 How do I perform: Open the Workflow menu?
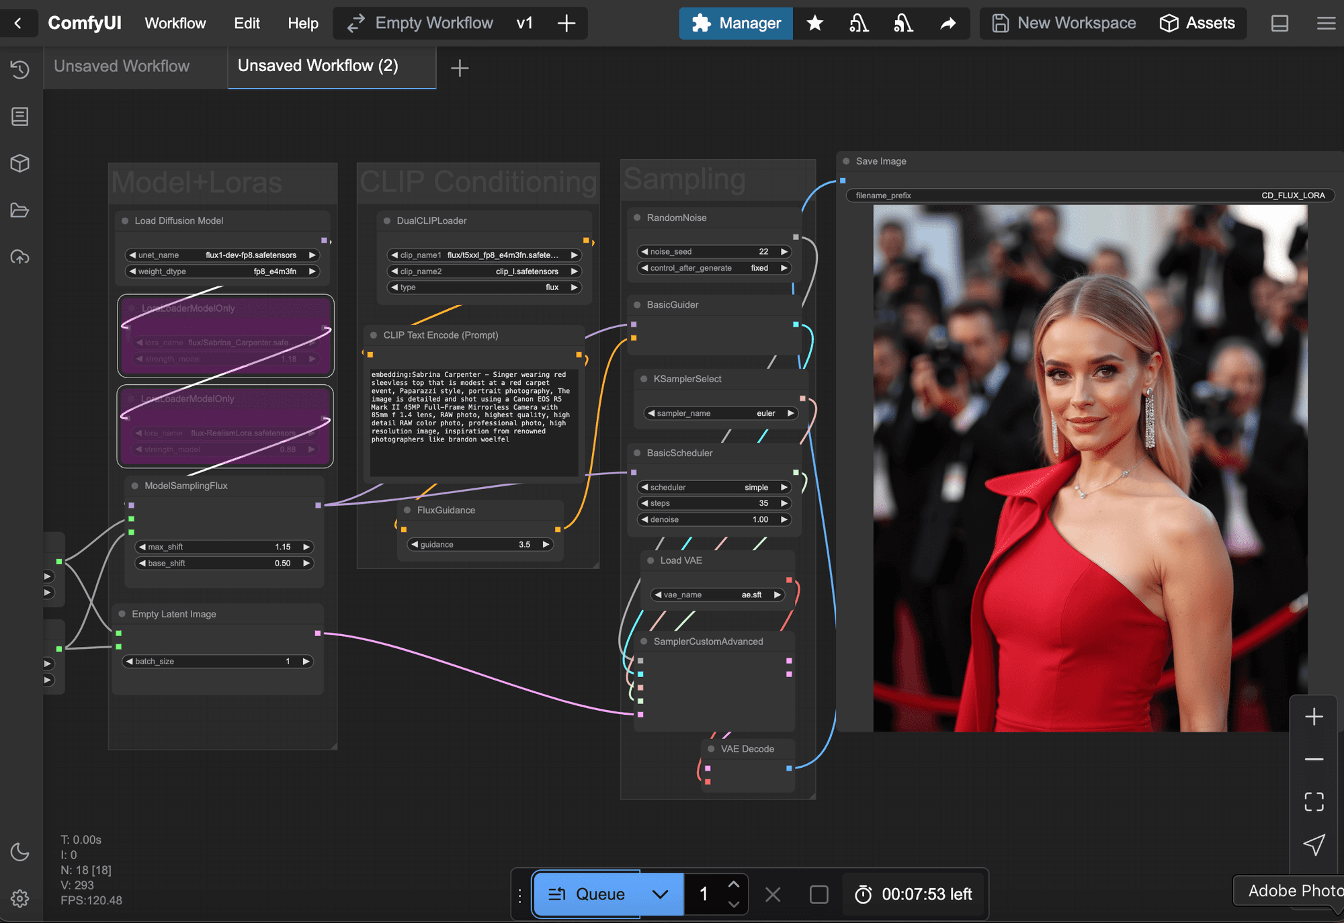(175, 24)
